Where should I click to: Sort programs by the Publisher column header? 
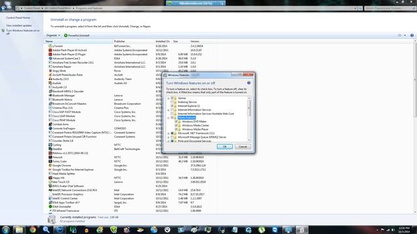[x=134, y=42]
